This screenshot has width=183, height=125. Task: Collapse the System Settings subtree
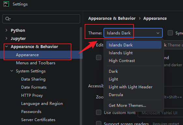tap(12, 71)
